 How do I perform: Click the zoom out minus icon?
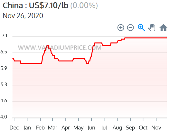(130, 28)
